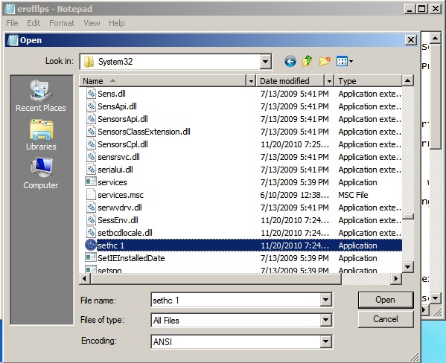The height and width of the screenshot is (363, 446).
Task: Open the Notepad Format menu
Action: [62, 23]
